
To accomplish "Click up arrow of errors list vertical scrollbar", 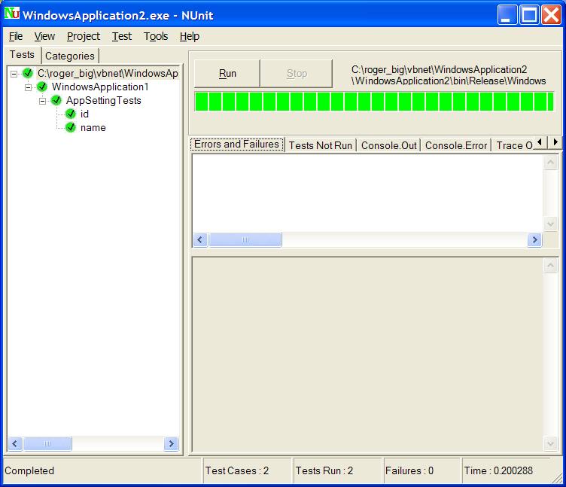I will (x=550, y=163).
